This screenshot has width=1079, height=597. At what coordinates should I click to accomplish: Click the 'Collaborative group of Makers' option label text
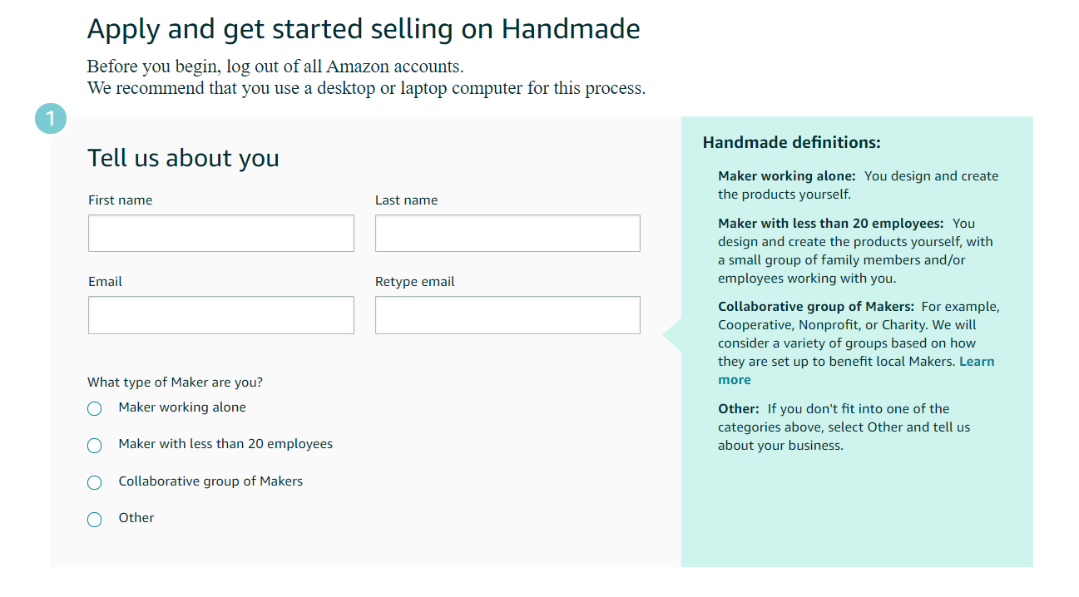click(x=210, y=481)
